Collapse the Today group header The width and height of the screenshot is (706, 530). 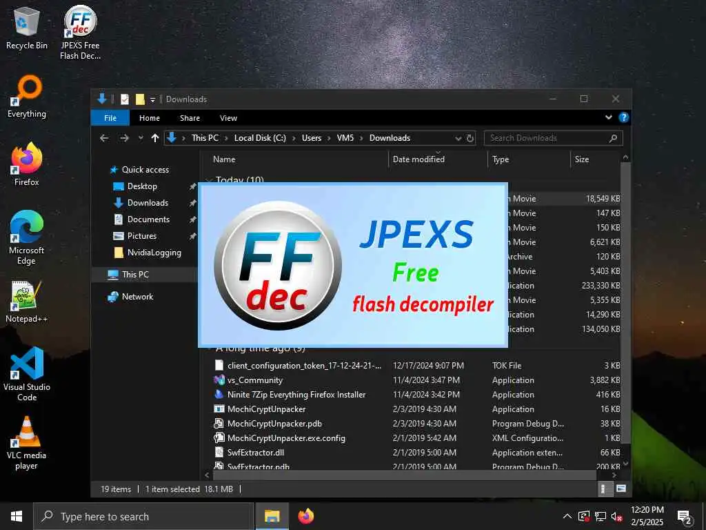tap(209, 180)
